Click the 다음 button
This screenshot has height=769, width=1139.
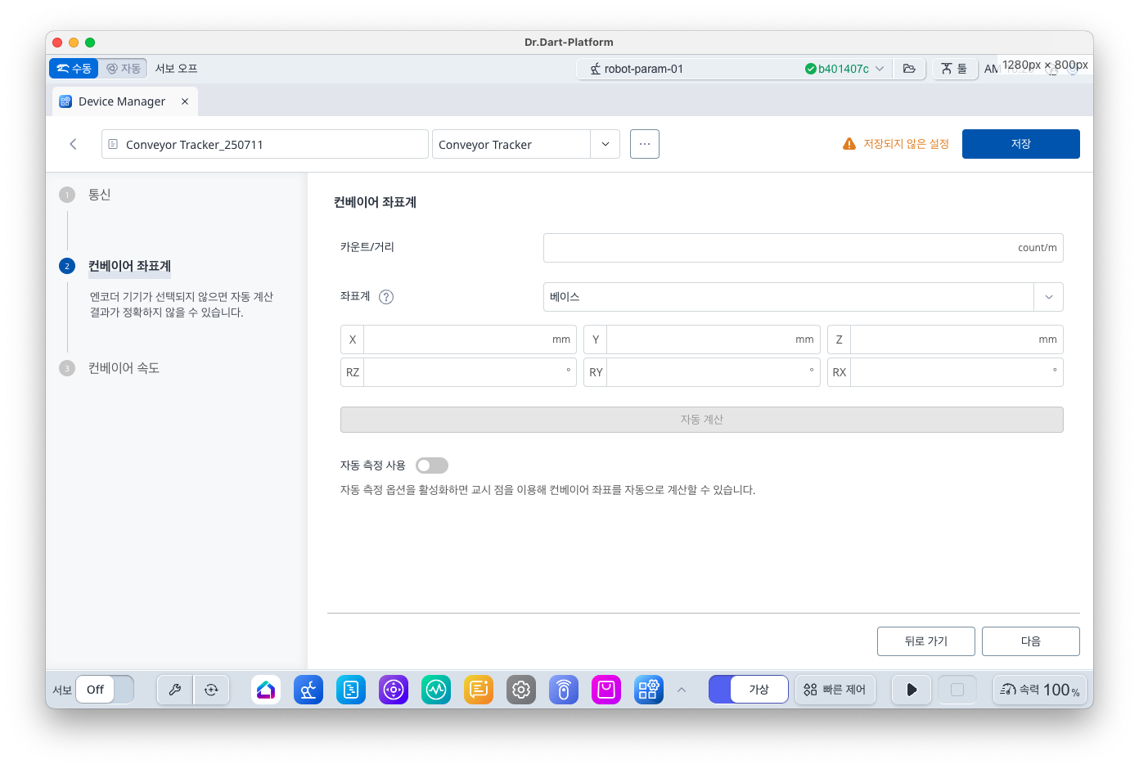pos(1030,641)
